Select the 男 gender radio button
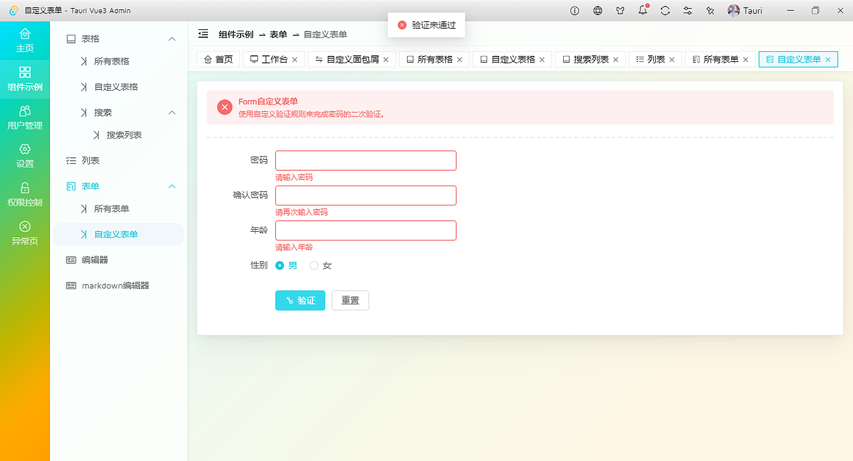Screen dimensions: 853x461 click(x=280, y=265)
